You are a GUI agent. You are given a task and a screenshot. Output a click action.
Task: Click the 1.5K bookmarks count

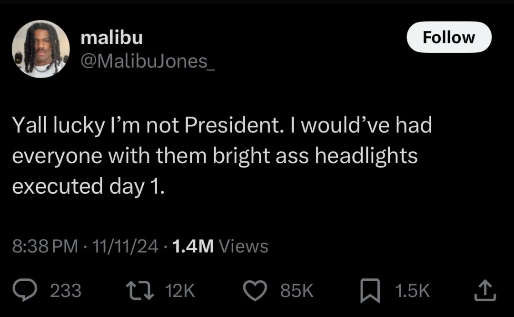click(x=411, y=290)
